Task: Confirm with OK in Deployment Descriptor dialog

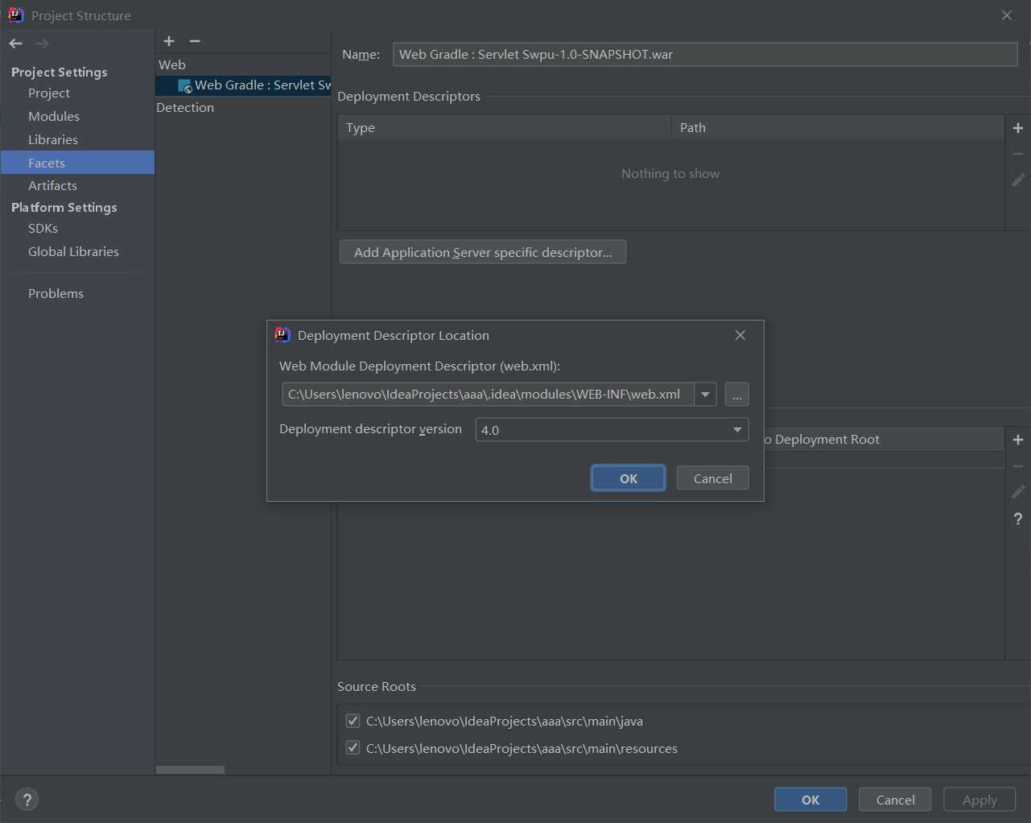Action: [629, 478]
